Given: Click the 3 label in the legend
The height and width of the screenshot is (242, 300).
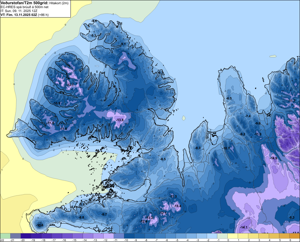Looking at the screenshot, I should tap(259, 240).
